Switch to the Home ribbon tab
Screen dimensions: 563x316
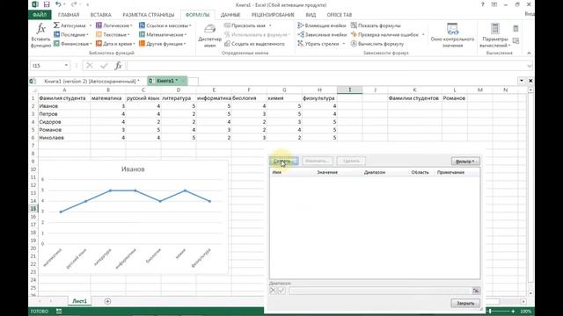69,15
